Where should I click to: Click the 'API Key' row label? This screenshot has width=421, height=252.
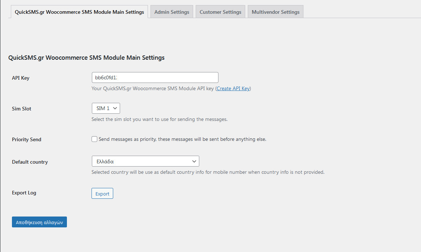tap(21, 78)
